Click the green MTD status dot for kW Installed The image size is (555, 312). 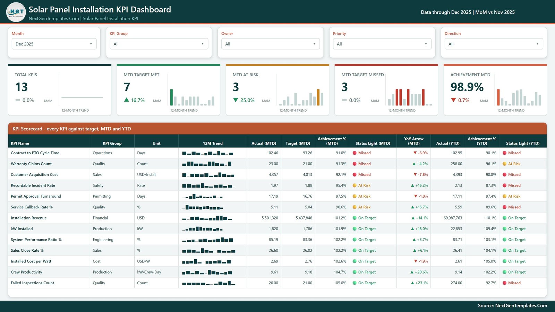click(355, 229)
